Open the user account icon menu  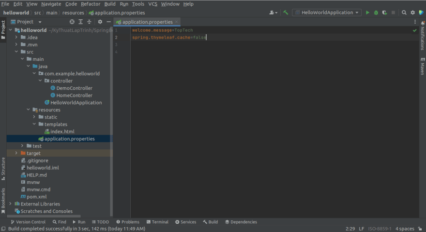273,13
